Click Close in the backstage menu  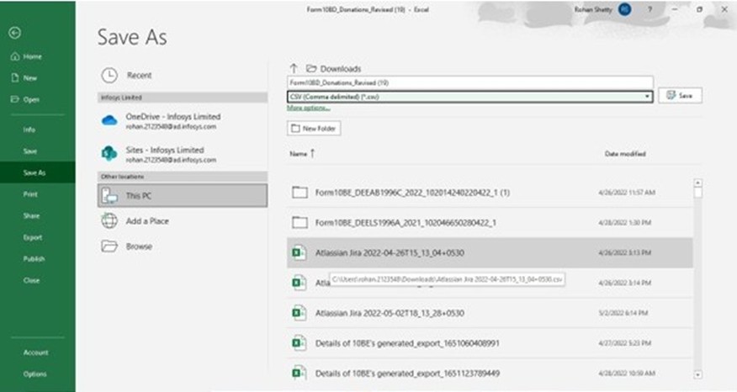click(x=31, y=280)
